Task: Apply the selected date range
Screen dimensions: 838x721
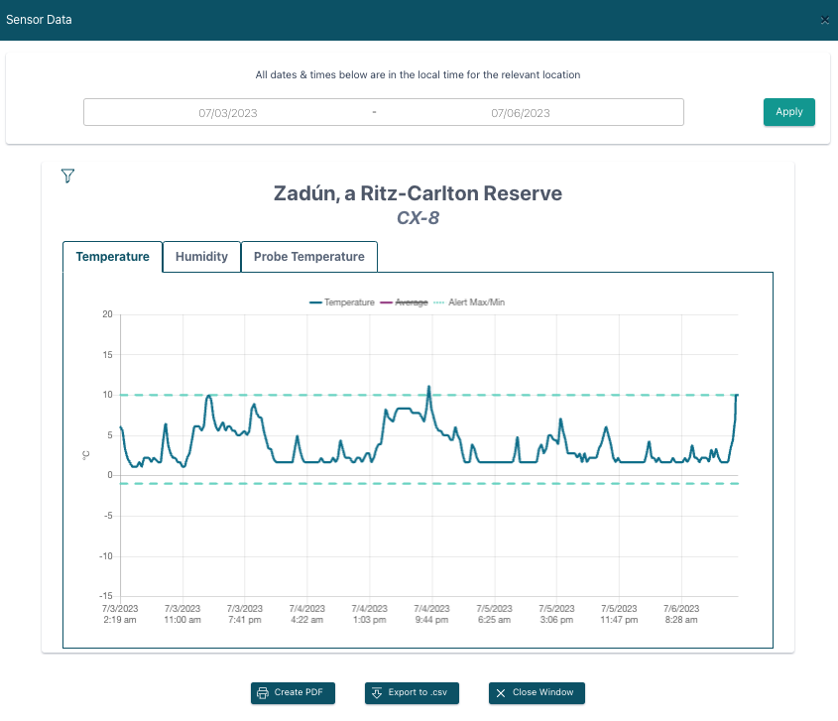Action: point(789,112)
